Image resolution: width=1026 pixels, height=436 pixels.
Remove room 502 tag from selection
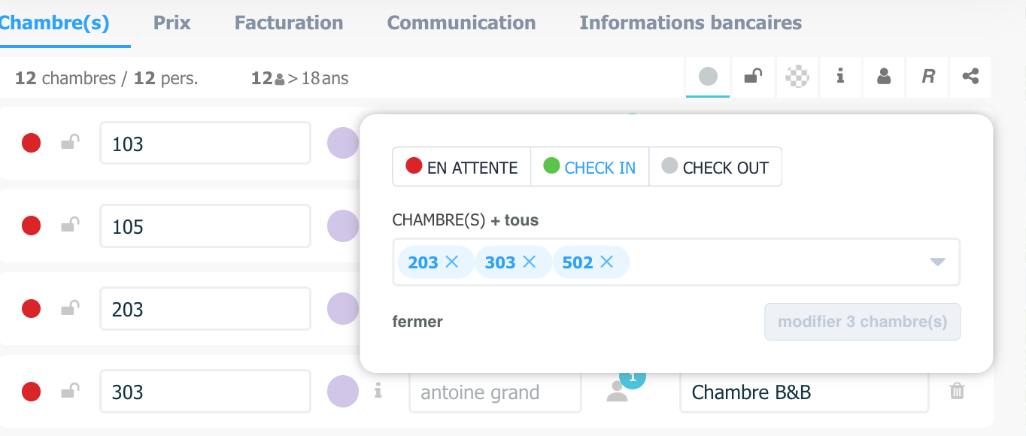(607, 262)
